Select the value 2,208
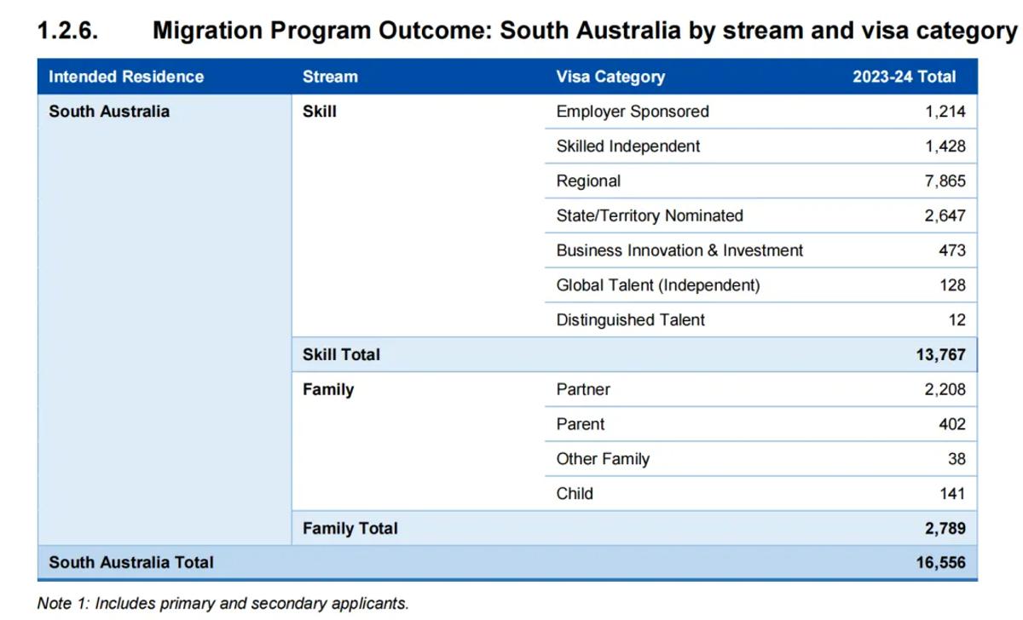The image size is (1023, 620). [x=945, y=389]
